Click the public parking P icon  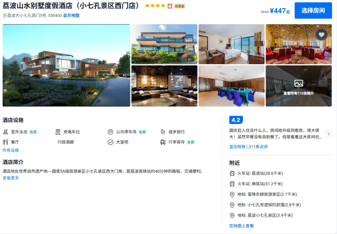point(110,132)
